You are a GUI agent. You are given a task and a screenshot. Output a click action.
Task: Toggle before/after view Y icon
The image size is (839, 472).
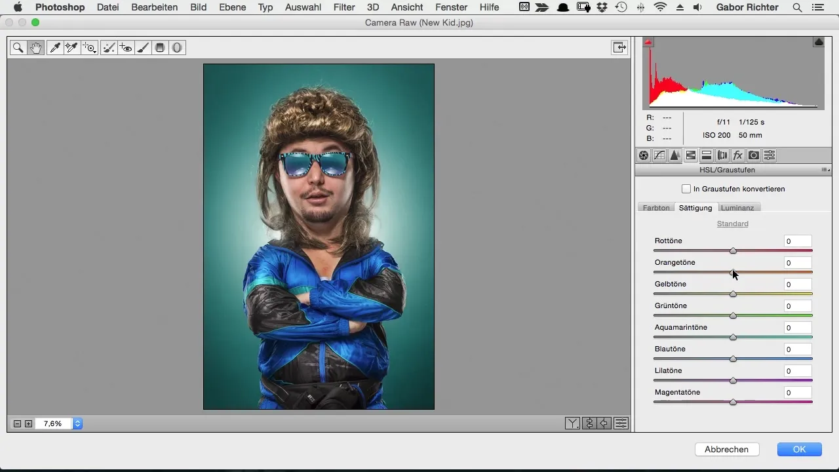click(572, 423)
